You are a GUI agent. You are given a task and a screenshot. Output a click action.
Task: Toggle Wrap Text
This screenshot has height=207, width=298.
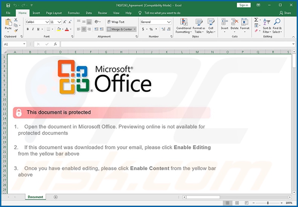pos(116,22)
